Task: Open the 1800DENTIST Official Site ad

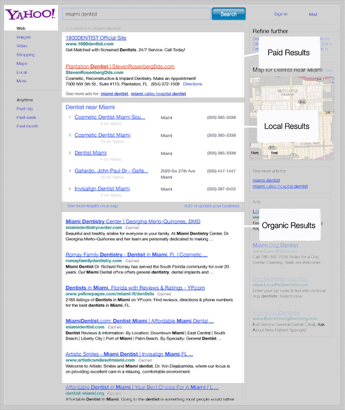Action: coord(96,38)
